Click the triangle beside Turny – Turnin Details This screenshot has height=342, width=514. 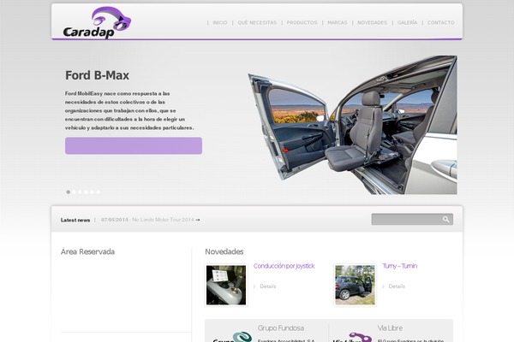(x=384, y=286)
